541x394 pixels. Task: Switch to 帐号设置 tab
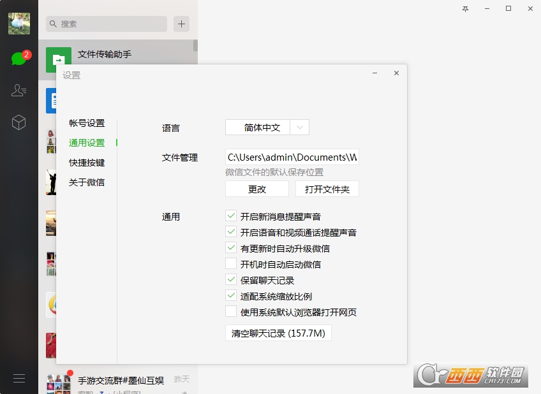click(x=87, y=123)
